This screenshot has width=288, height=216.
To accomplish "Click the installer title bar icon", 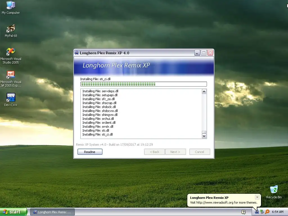I will pos(76,53).
